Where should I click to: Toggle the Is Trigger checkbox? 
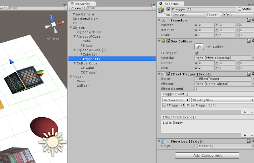coord(197,53)
